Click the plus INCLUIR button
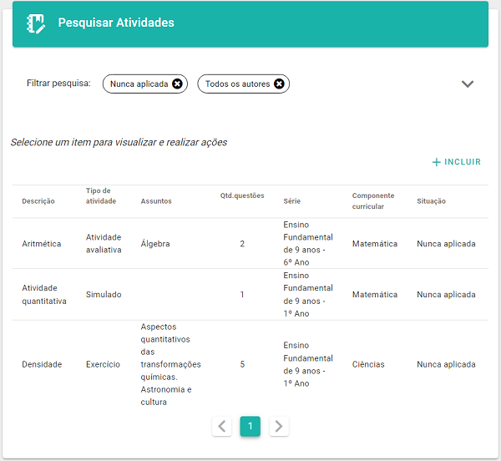 tap(456, 162)
